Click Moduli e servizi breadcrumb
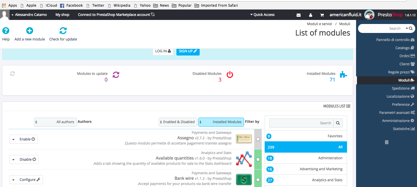The height and width of the screenshot is (187, 417). [x=319, y=24]
